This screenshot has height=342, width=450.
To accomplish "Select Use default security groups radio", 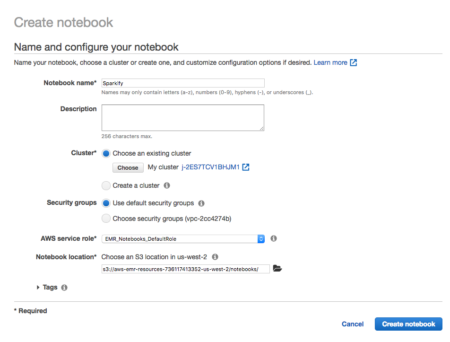I will pos(106,203).
